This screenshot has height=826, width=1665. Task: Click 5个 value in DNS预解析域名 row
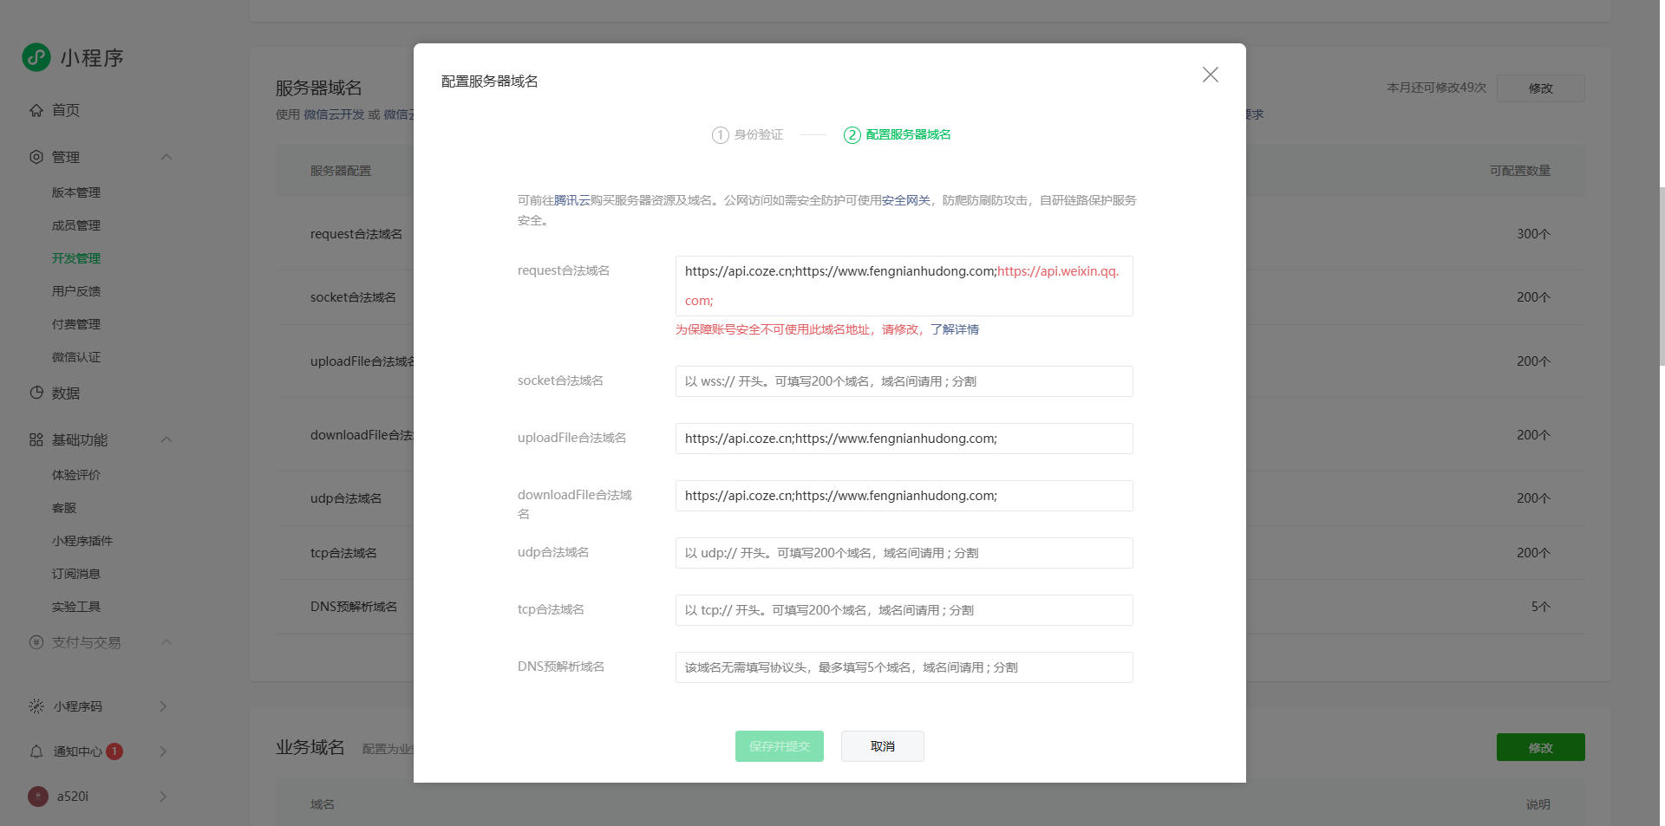[x=1540, y=607]
